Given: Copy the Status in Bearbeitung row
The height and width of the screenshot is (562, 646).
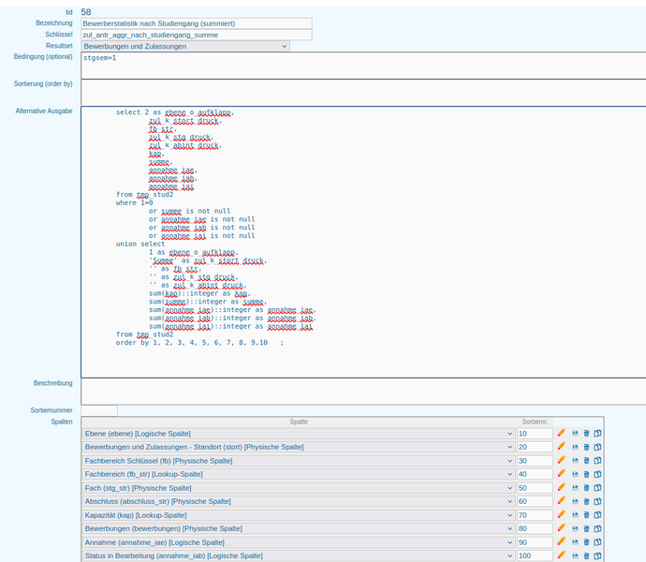Looking at the screenshot, I should pyautogui.click(x=597, y=555).
